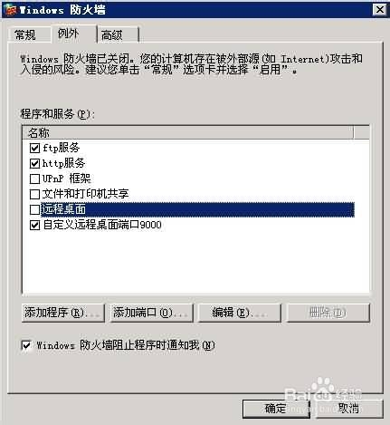
Task: Uncheck 自定义远程桌面端口9000 checkbox
Action: pos(34,225)
